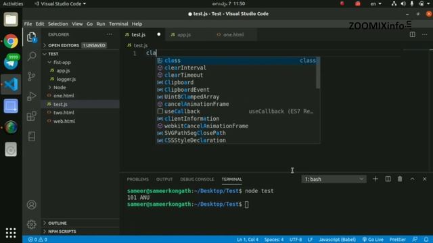Image resolution: width=433 pixels, height=243 pixels.
Task: Create a new terminal with plus icon
Action: pyautogui.click(x=375, y=179)
